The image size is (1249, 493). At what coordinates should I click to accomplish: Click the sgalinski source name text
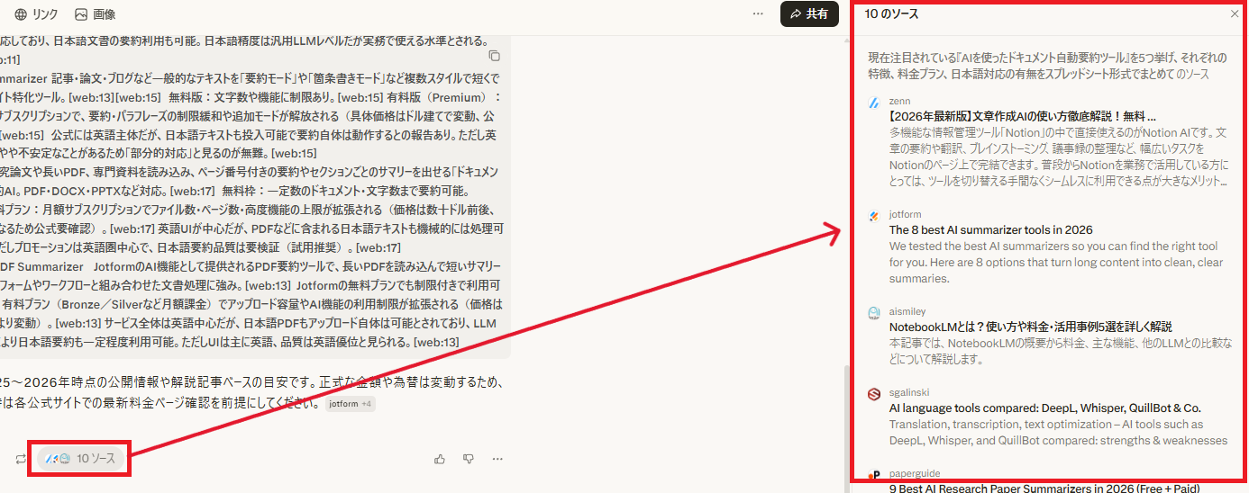pos(908,392)
